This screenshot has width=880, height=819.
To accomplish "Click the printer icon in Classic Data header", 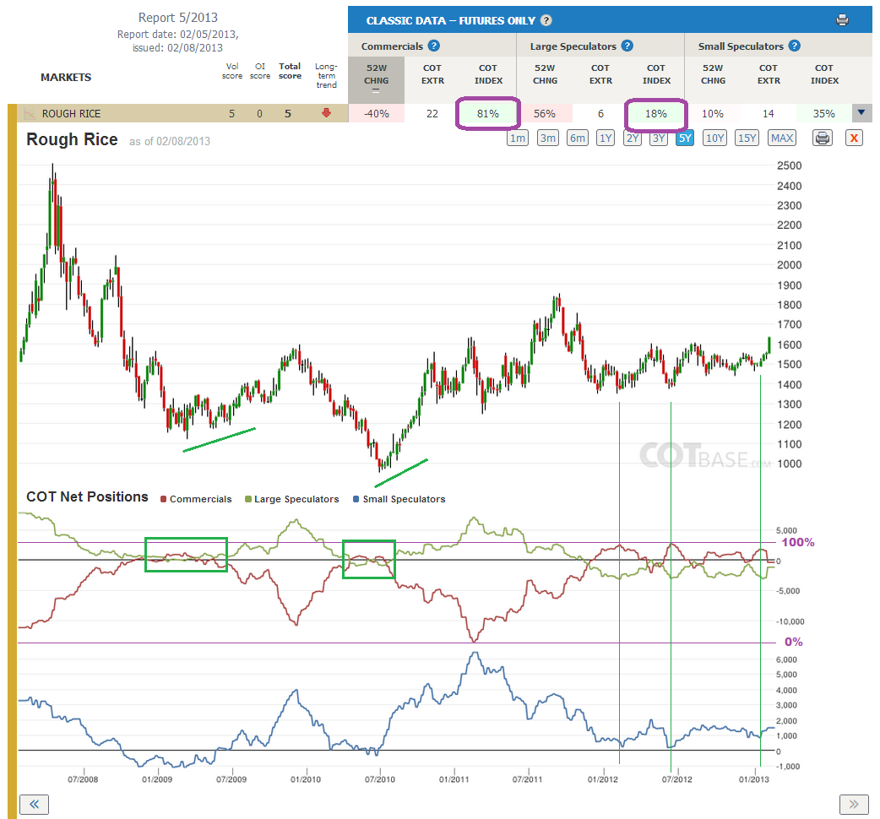I will coord(842,21).
